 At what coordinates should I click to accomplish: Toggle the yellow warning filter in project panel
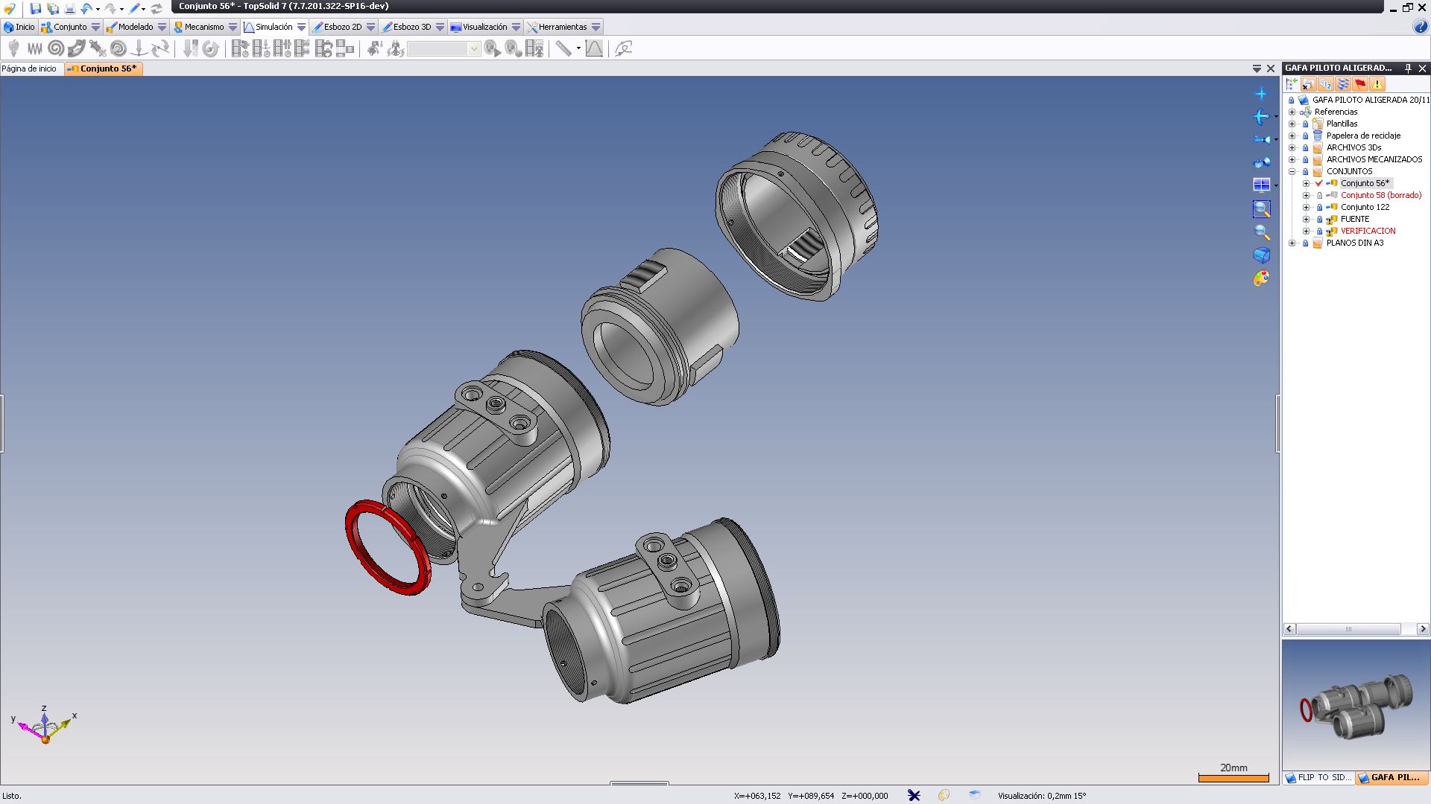1377,84
